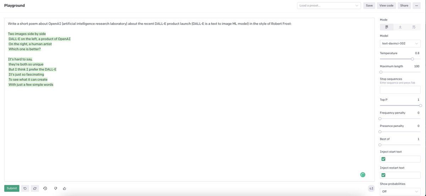Click the line "But I think I prefer the DALL-E"
Screen dimensions: 426x196
pos(32,69)
